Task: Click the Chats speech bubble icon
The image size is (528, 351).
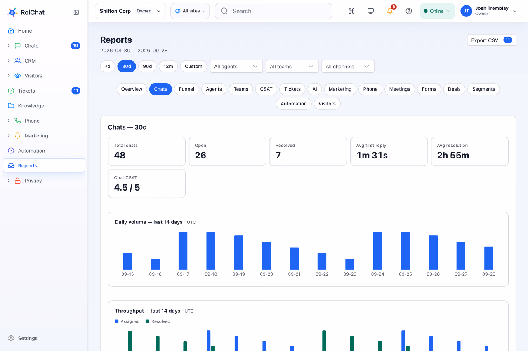Action: pyautogui.click(x=18, y=46)
